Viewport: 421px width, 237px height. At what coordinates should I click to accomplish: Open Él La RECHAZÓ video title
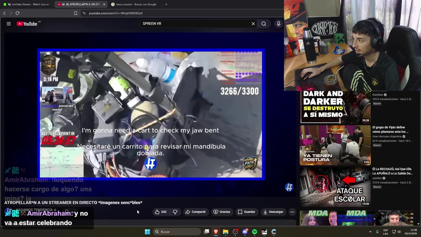(x=392, y=171)
